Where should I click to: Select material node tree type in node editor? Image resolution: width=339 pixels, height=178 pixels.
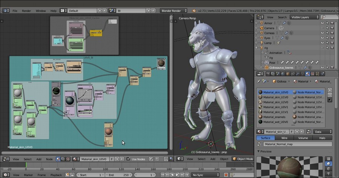(x=58, y=159)
